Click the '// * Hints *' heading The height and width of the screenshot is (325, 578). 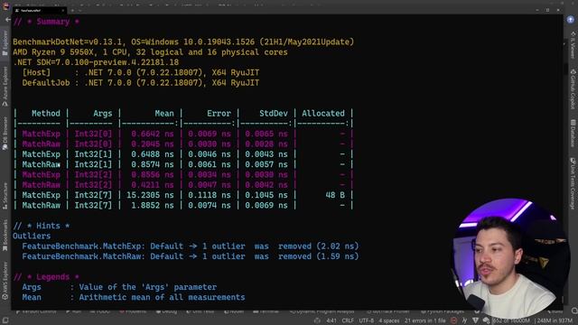coord(42,226)
